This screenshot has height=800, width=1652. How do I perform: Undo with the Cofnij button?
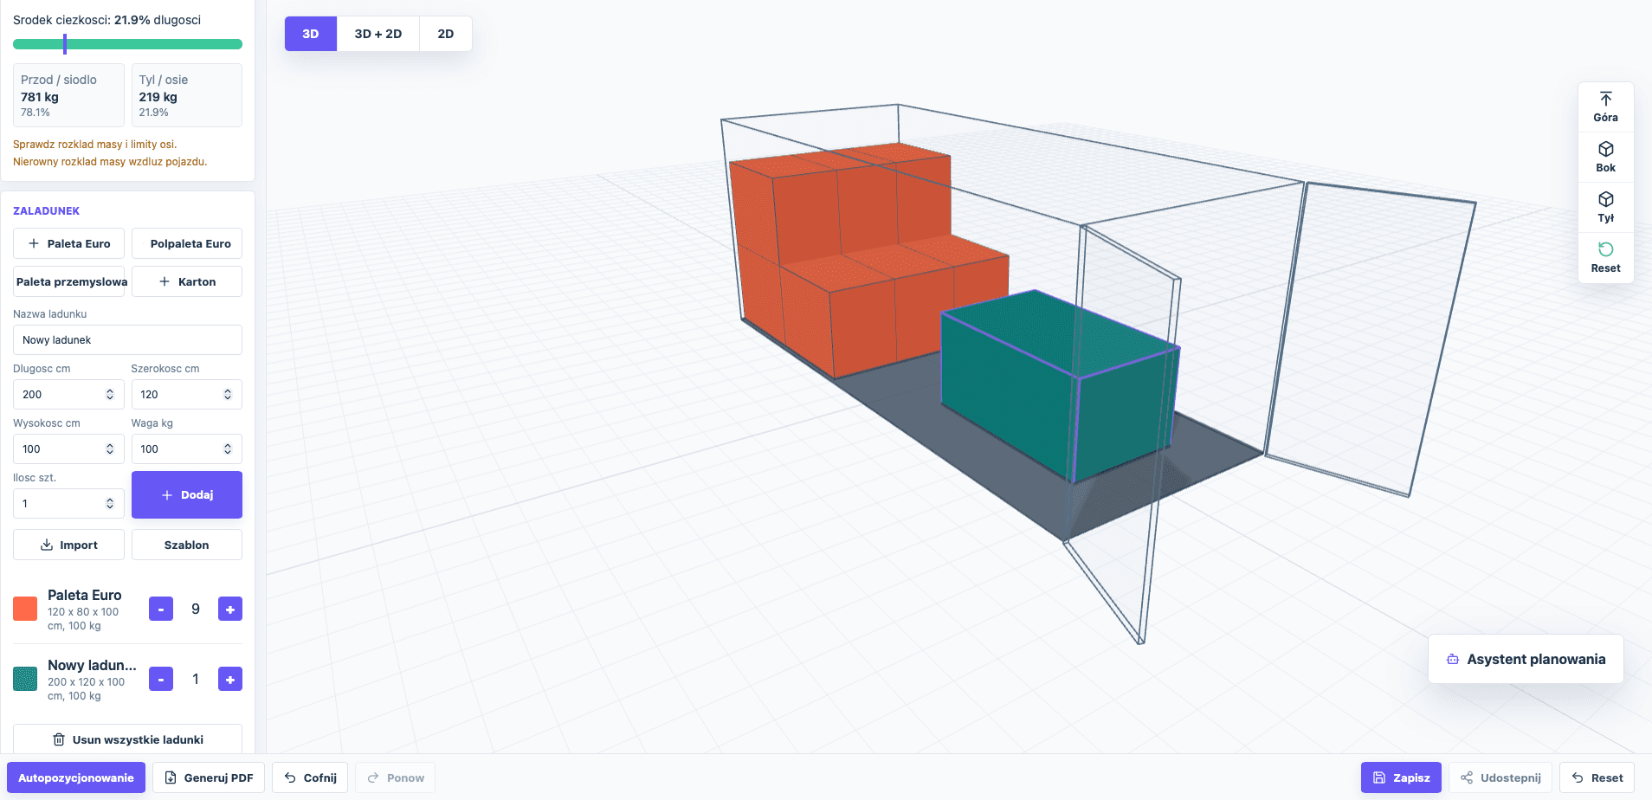click(310, 777)
